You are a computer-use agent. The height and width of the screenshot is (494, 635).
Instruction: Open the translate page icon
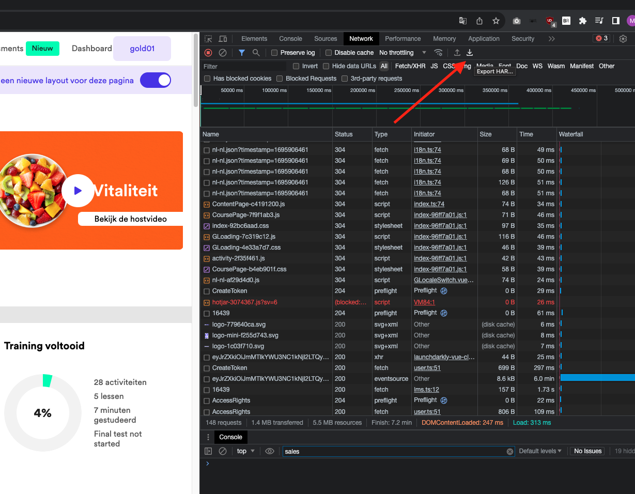[x=463, y=21]
